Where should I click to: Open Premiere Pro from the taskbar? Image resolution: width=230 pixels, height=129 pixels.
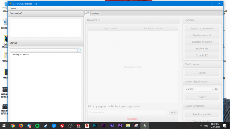[103, 125]
